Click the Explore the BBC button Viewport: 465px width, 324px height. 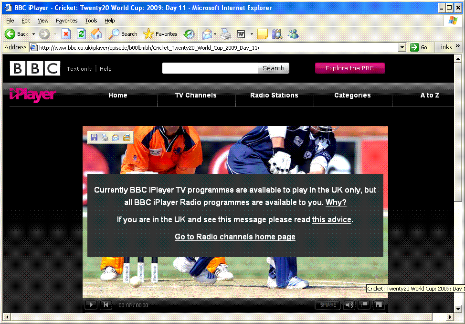(x=349, y=68)
